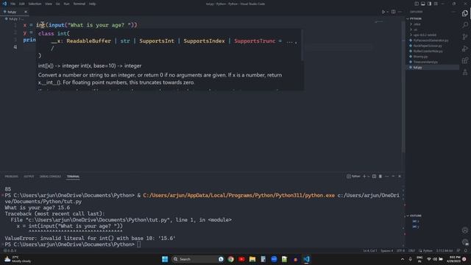Image resolution: width=471 pixels, height=265 pixels.
Task: Open the Edit menu
Action: pos(22,4)
